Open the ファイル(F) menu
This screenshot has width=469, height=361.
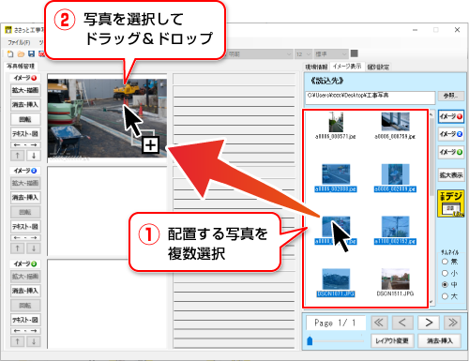pos(19,42)
